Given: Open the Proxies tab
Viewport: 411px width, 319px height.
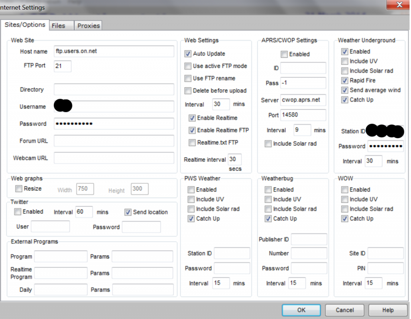Looking at the screenshot, I should [88, 25].
